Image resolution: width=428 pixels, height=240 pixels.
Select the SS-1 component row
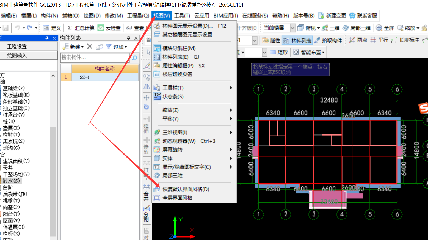pos(100,77)
